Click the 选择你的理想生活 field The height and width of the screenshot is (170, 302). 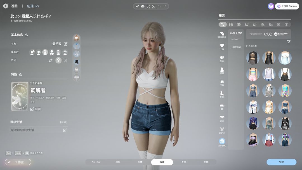coord(39,130)
